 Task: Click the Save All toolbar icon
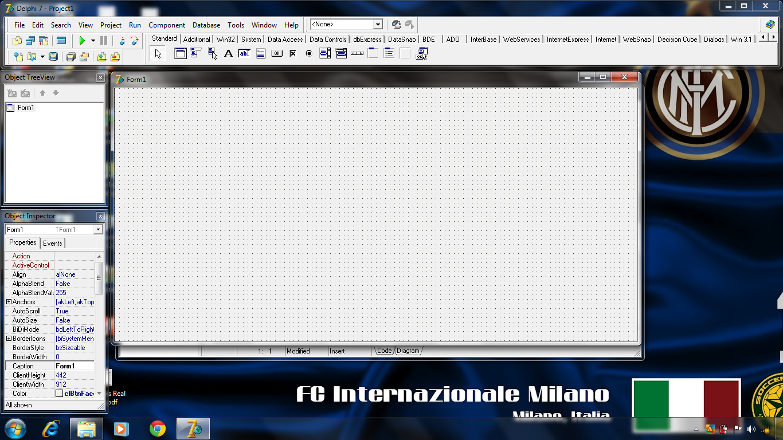coord(71,57)
